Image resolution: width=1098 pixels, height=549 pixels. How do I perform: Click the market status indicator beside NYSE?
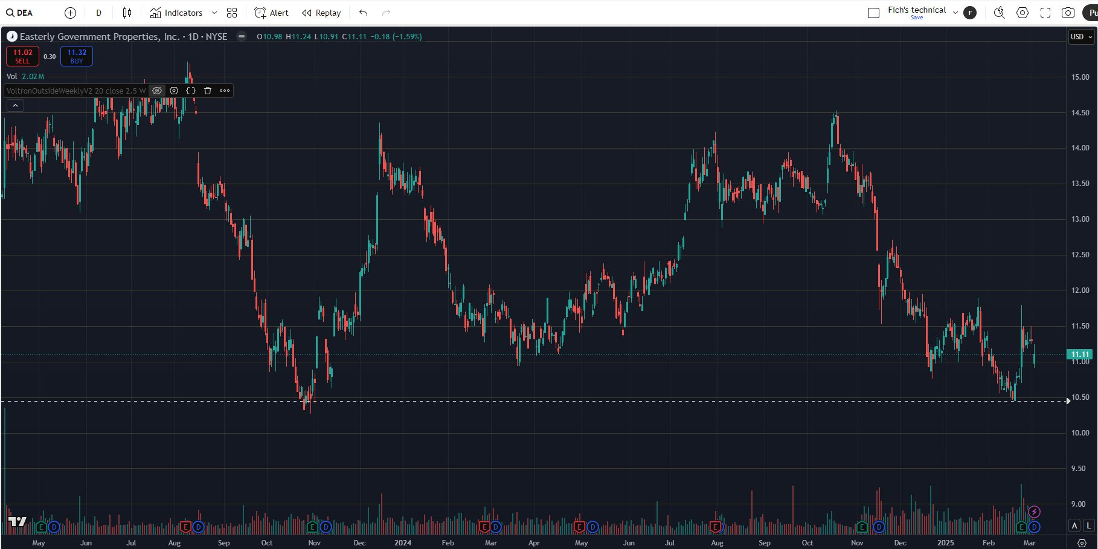coord(242,36)
